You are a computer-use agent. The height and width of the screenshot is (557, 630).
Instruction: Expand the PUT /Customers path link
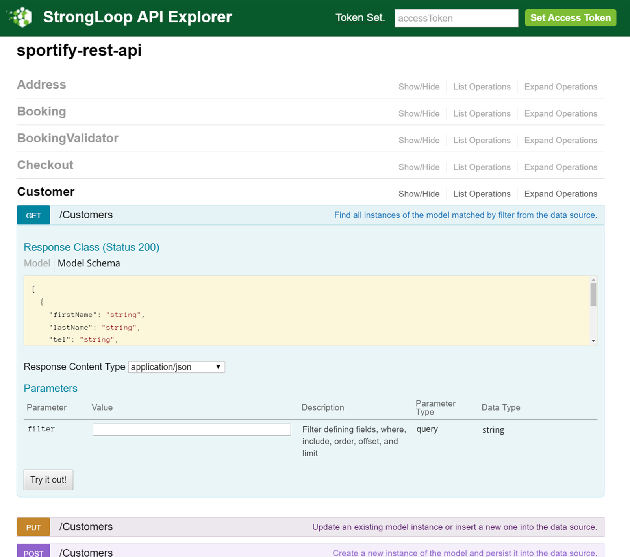86,527
